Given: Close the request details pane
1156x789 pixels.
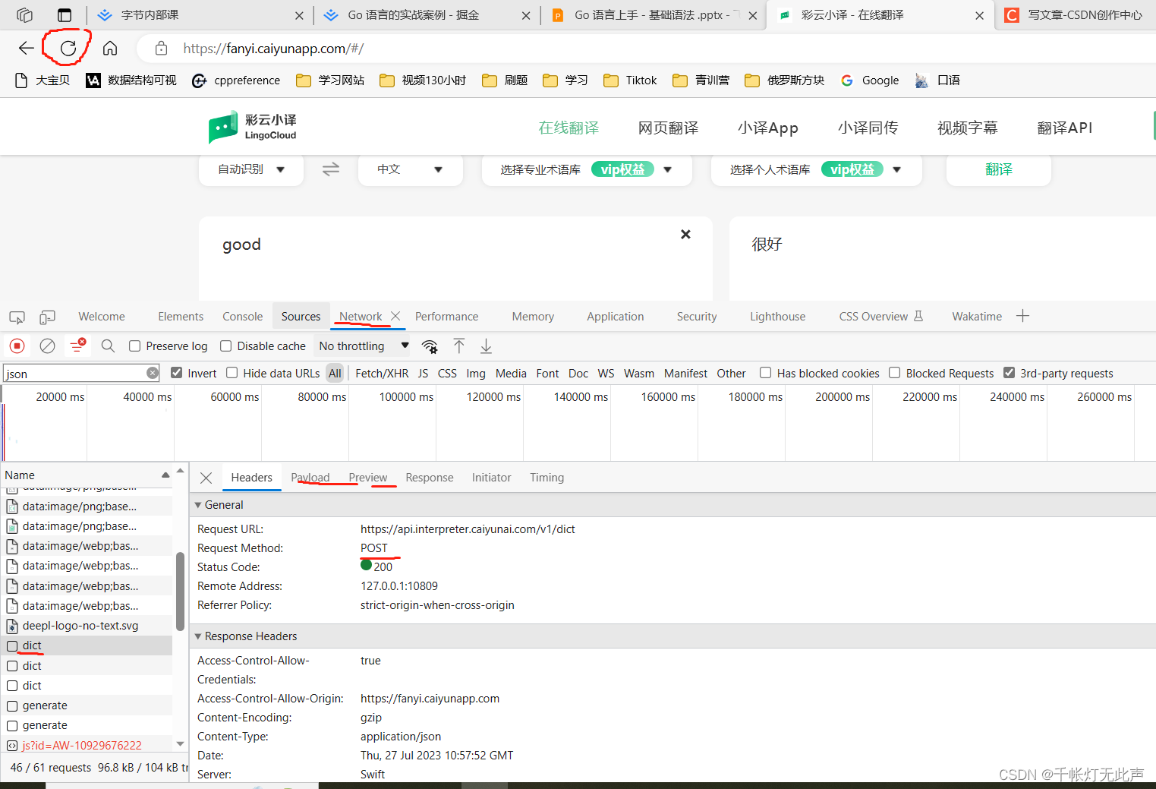Looking at the screenshot, I should (206, 478).
